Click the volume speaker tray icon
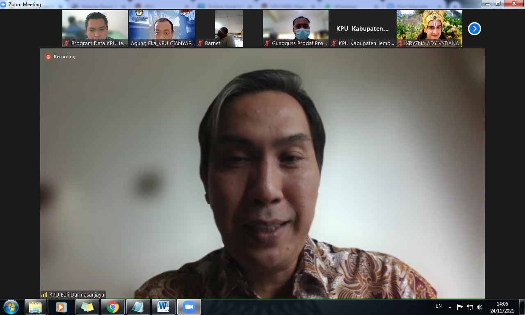Screen dimensions: 525x315 click(x=479, y=307)
